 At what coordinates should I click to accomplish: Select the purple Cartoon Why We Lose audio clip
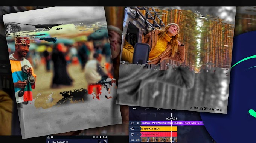click(172, 123)
